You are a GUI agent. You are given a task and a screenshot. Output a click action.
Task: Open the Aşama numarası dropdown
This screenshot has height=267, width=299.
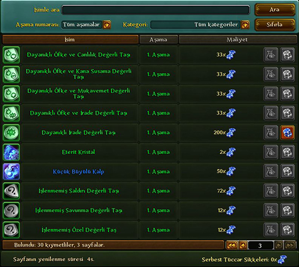click(107, 25)
